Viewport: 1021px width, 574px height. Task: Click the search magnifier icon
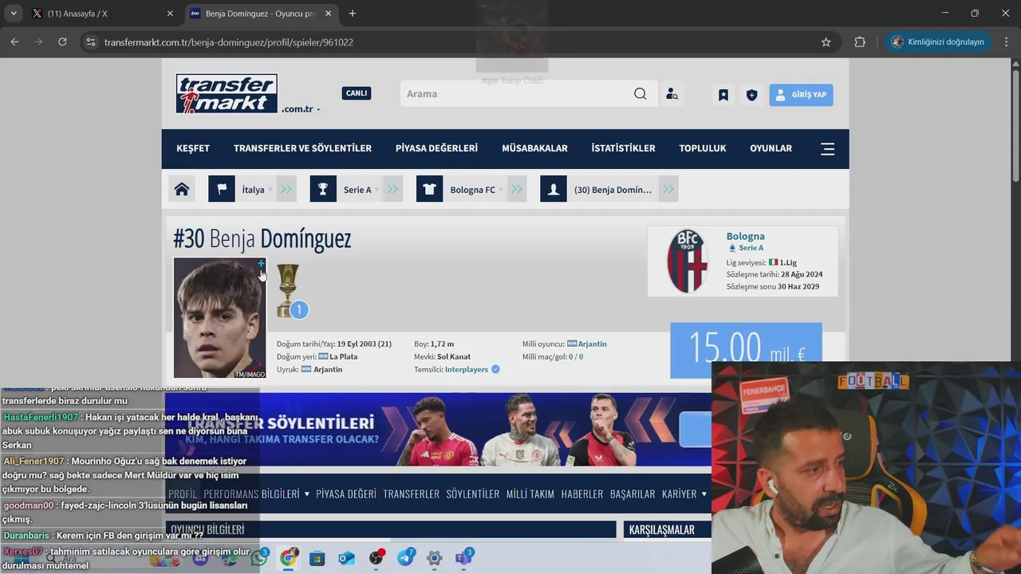[x=640, y=94]
